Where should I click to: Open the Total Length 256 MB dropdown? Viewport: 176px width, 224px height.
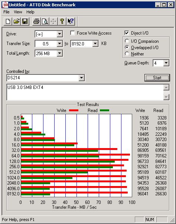click(x=59, y=54)
